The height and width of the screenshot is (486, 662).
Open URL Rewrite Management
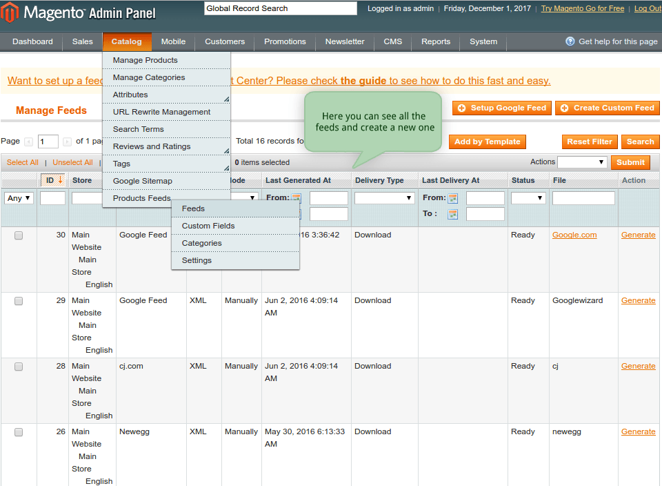(x=166, y=112)
